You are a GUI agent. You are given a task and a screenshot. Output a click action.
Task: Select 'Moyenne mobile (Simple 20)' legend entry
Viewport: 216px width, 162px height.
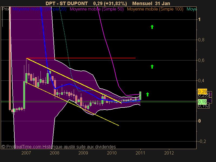(39, 9)
